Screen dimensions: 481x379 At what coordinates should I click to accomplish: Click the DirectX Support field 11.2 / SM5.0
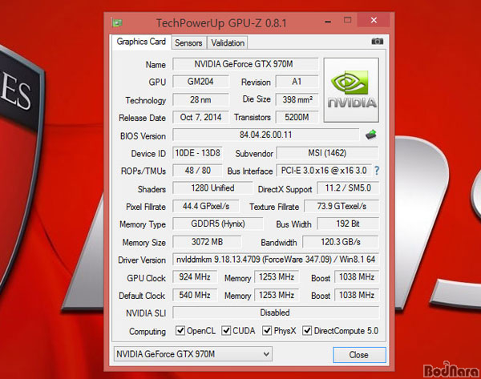click(x=348, y=188)
